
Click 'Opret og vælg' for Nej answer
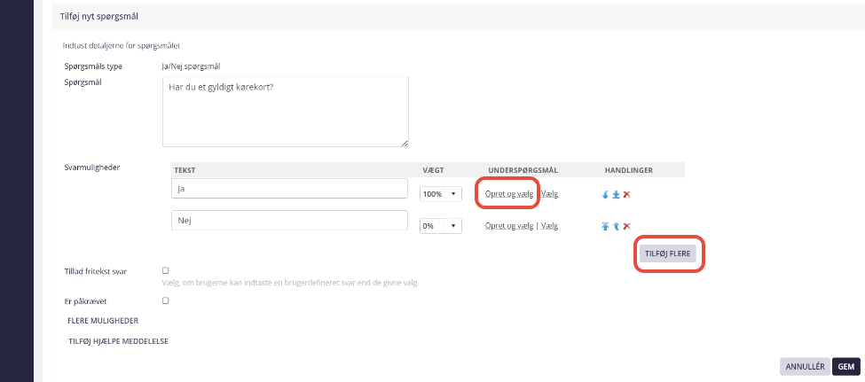tap(509, 226)
